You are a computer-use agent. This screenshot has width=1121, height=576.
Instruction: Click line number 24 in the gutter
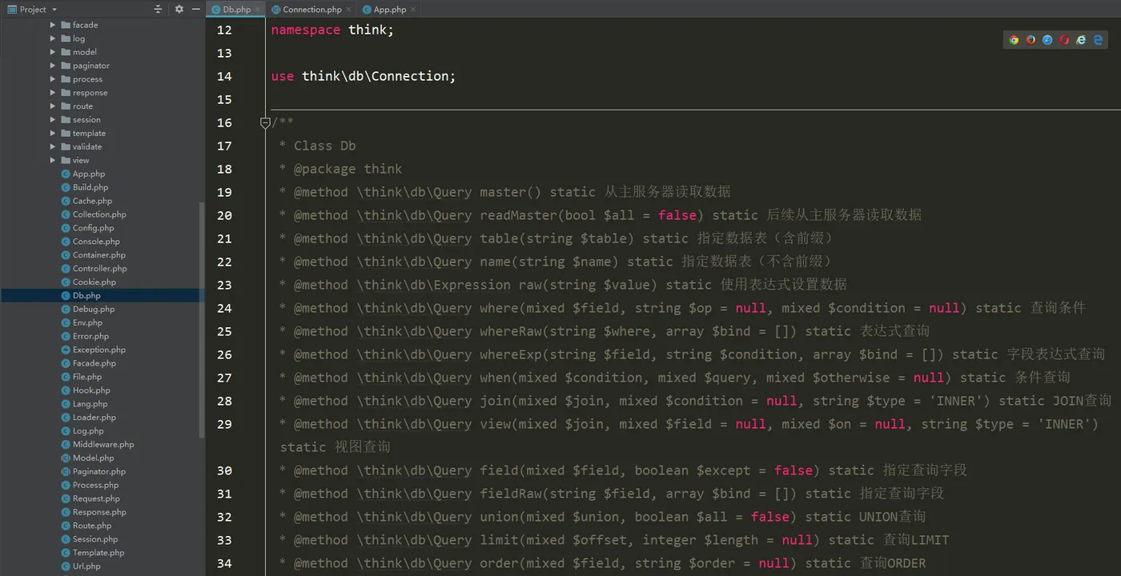coord(224,308)
